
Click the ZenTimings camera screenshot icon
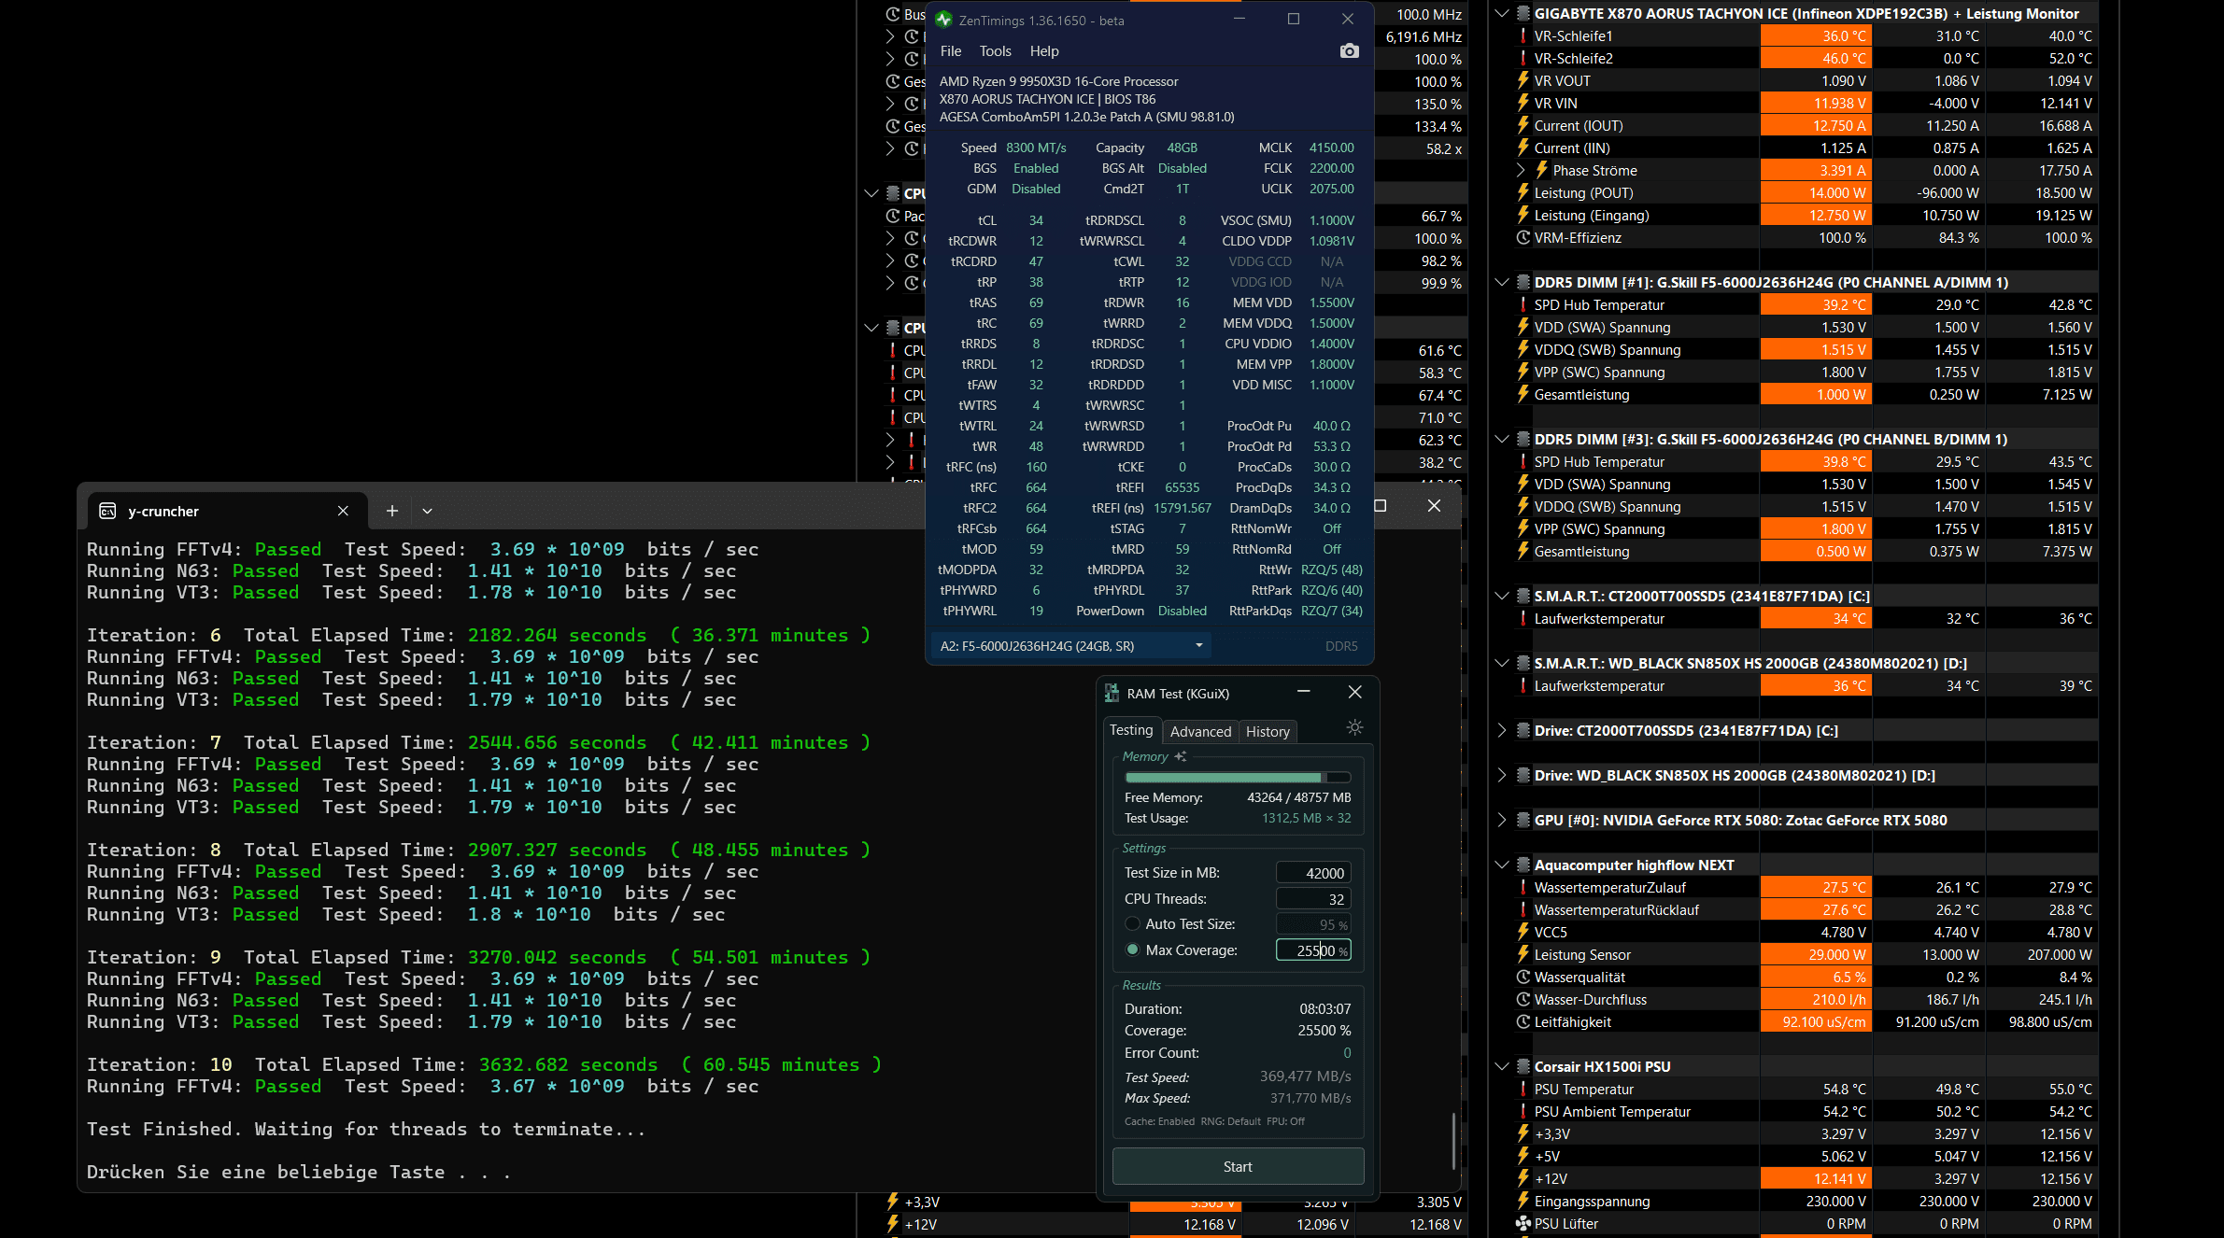click(x=1349, y=51)
